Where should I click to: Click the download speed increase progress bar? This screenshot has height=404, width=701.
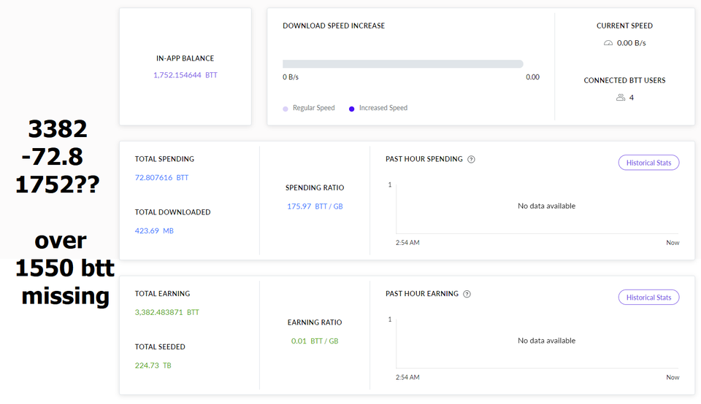[403, 64]
